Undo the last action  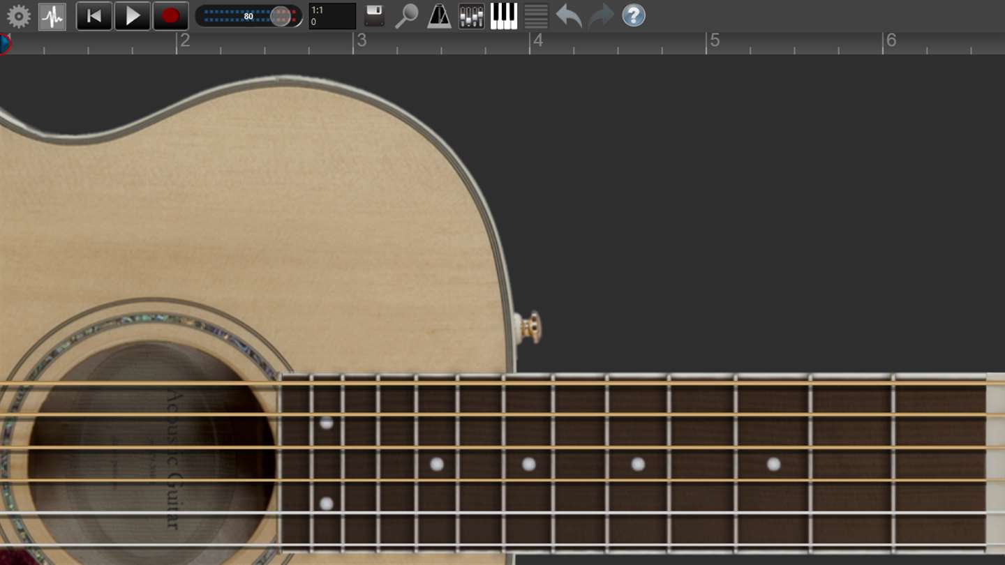tap(569, 16)
